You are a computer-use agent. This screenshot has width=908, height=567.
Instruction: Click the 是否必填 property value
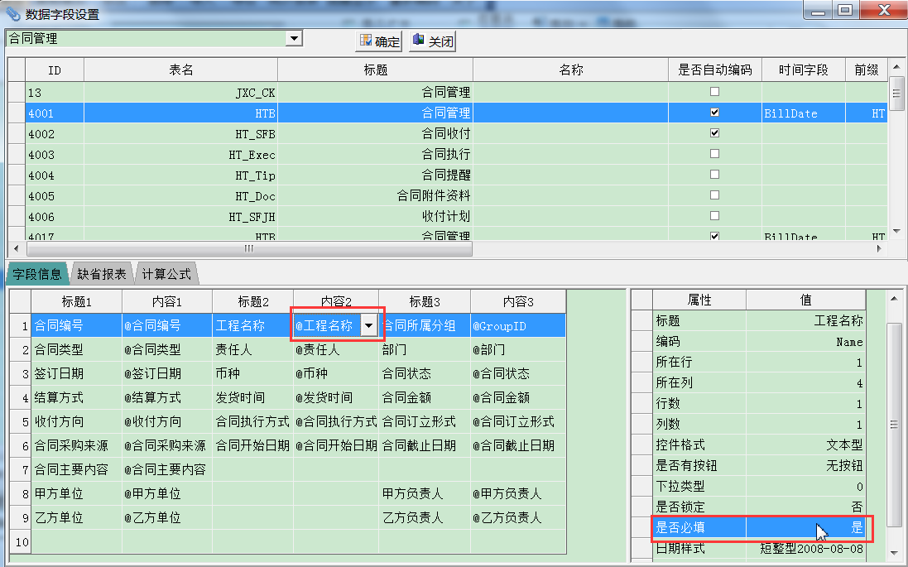pyautogui.click(x=805, y=527)
